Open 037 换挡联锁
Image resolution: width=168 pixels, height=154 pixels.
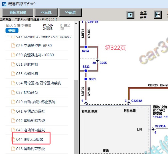[x=27, y=92]
